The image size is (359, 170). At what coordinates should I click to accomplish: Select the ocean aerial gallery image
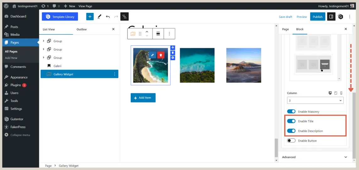click(x=197, y=65)
